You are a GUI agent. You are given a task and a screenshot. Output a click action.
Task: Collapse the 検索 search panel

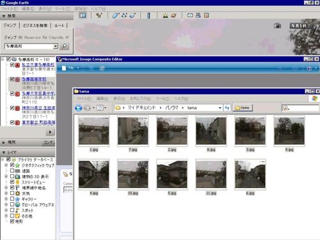coord(4,16)
